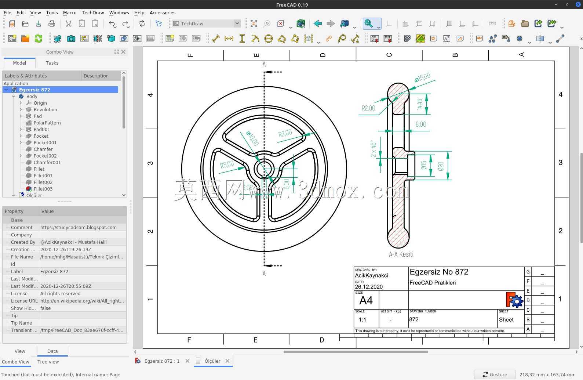Apply geometric hatch to a face
The height and width of the screenshot is (380, 583).
[x=420, y=39]
